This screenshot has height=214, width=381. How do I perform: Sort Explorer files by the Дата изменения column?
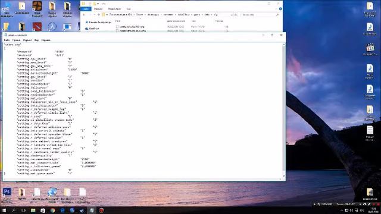pos(176,21)
